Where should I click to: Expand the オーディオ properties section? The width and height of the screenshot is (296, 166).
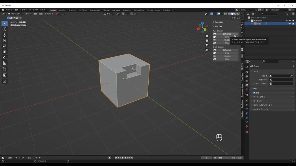[x=257, y=101]
